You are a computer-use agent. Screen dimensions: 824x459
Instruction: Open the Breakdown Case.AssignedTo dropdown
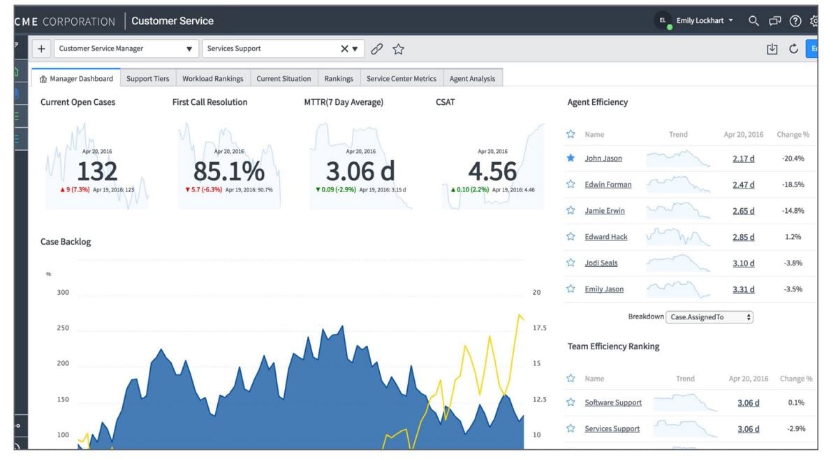click(x=709, y=317)
